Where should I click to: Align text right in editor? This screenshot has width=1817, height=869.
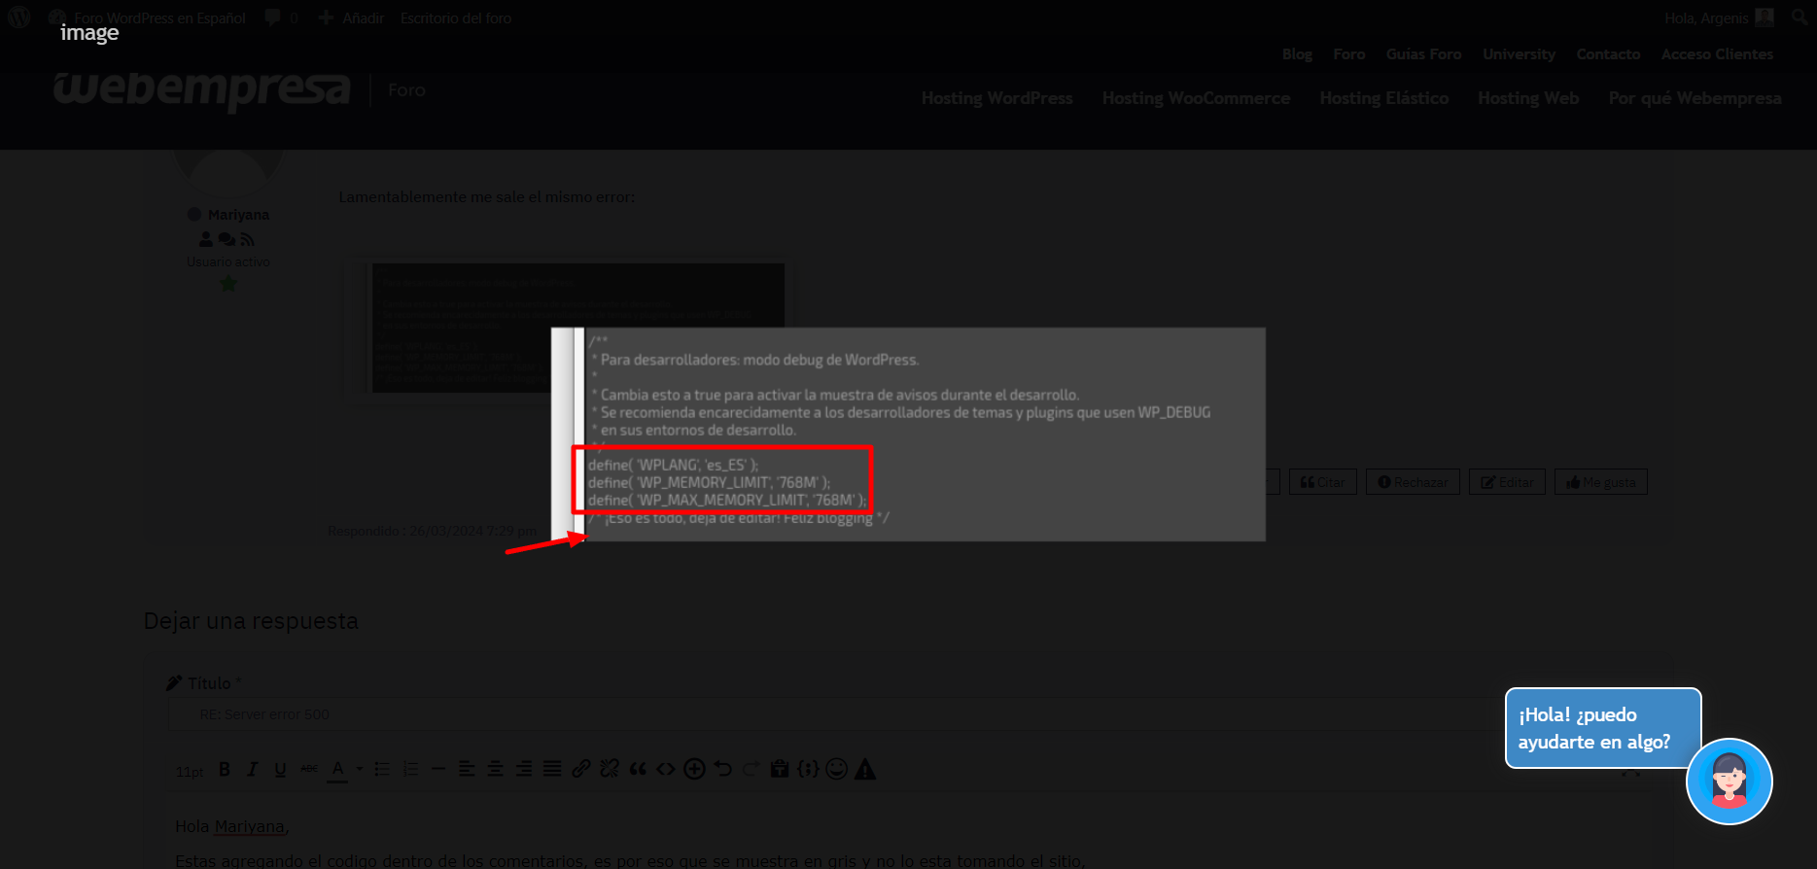click(523, 769)
